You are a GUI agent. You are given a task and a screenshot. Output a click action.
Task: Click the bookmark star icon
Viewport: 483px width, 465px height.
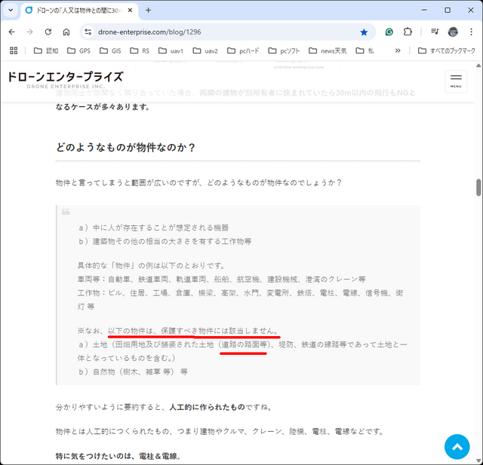point(364,32)
